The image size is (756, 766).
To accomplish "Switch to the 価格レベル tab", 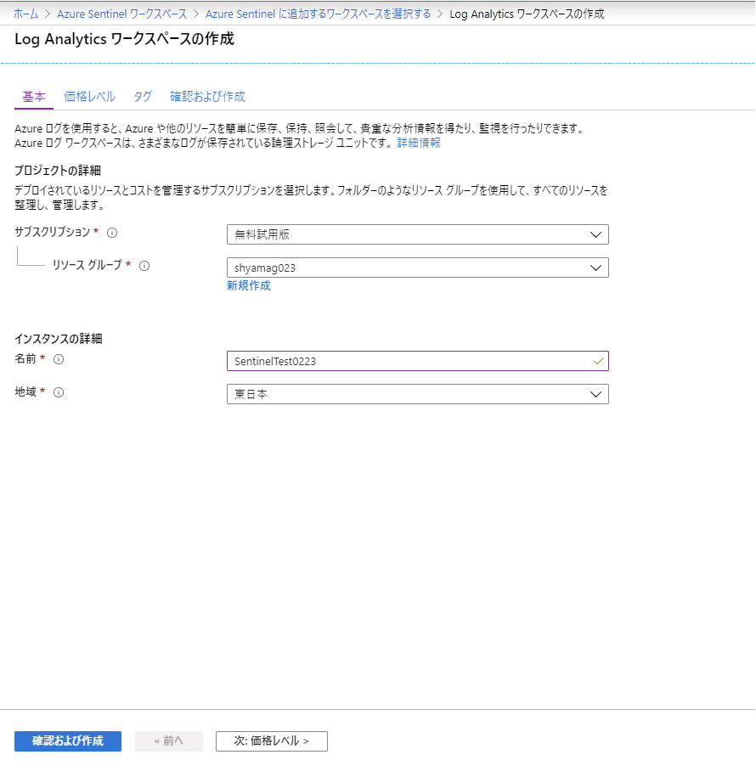I will tap(89, 97).
